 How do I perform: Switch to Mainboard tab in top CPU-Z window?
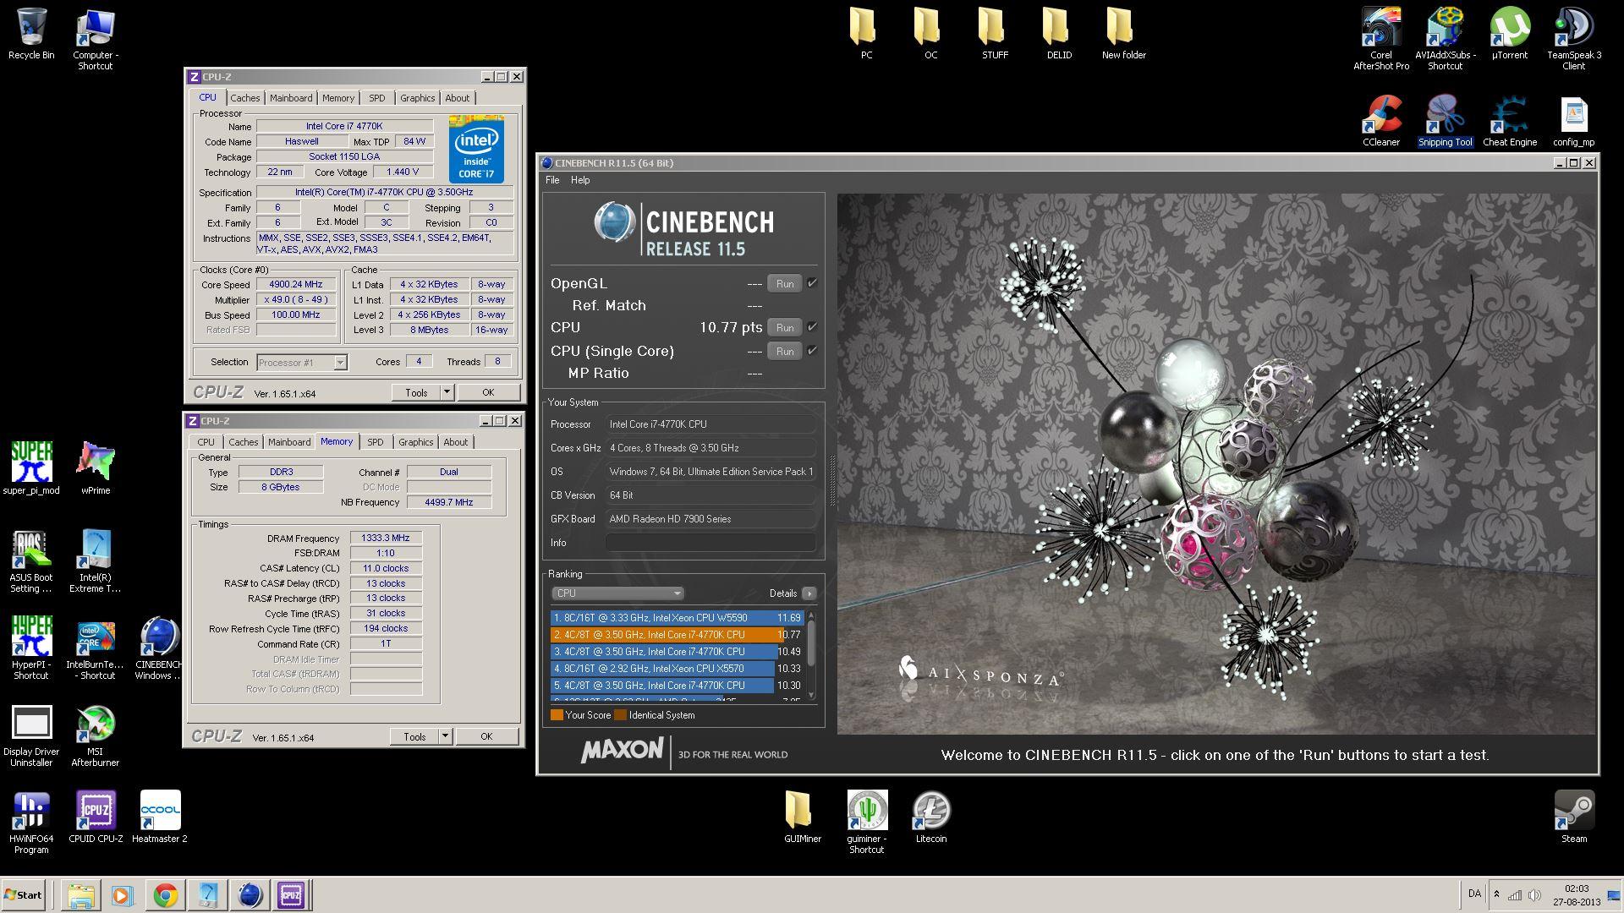coord(291,98)
